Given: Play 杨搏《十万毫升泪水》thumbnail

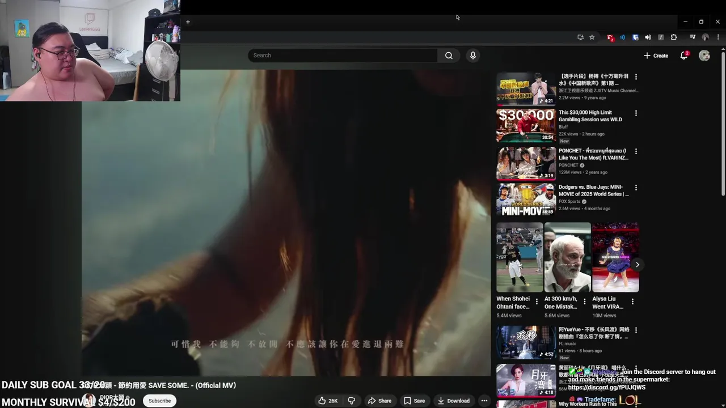Looking at the screenshot, I should 526,88.
